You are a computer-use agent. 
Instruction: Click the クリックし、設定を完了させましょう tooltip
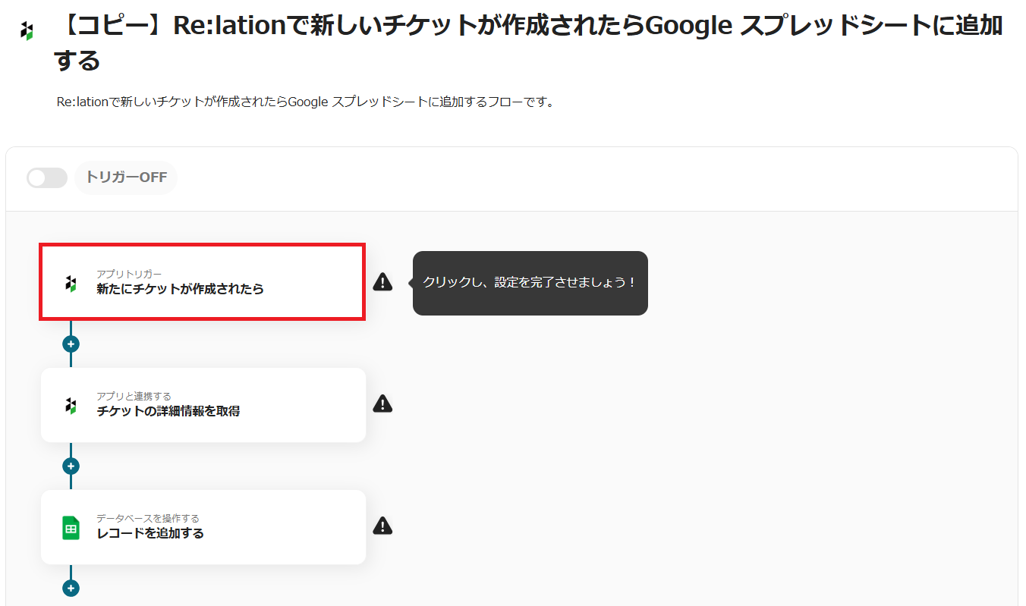coord(530,283)
